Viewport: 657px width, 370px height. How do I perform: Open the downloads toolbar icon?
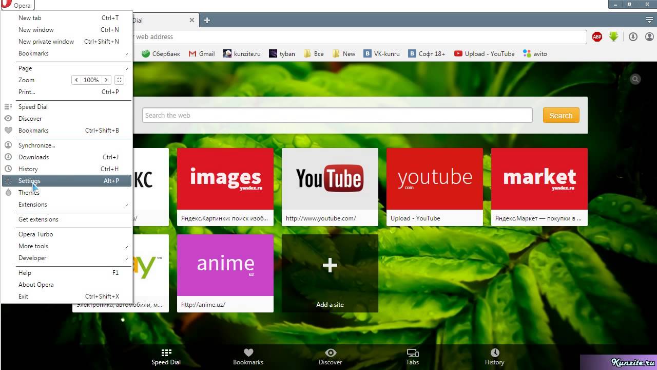click(633, 36)
